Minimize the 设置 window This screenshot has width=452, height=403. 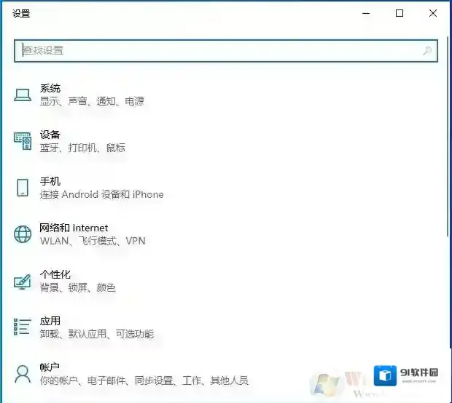click(x=366, y=13)
